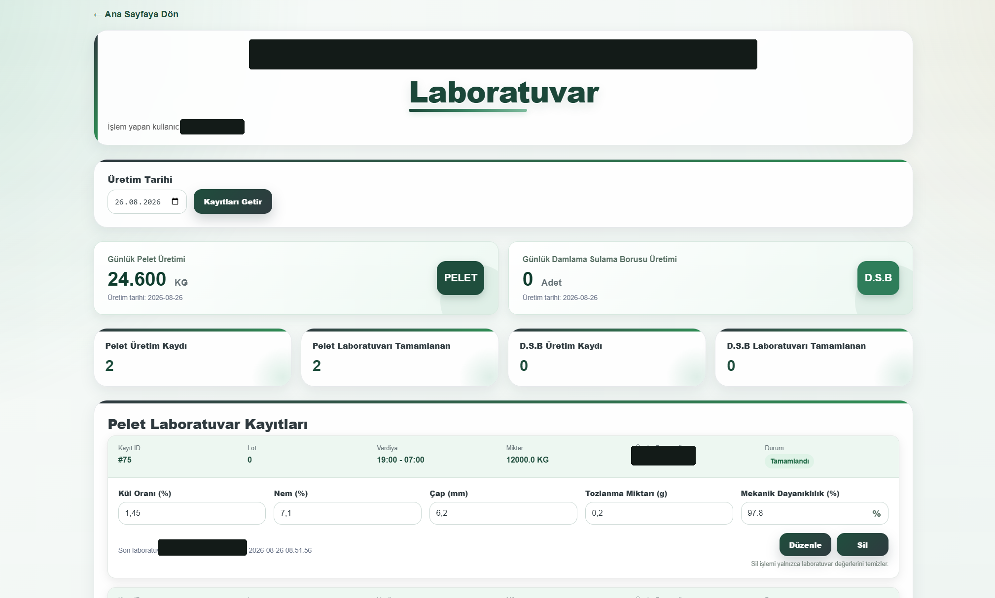Click the Üretim Tarihi date input
The width and height of the screenshot is (995, 598).
[147, 201]
